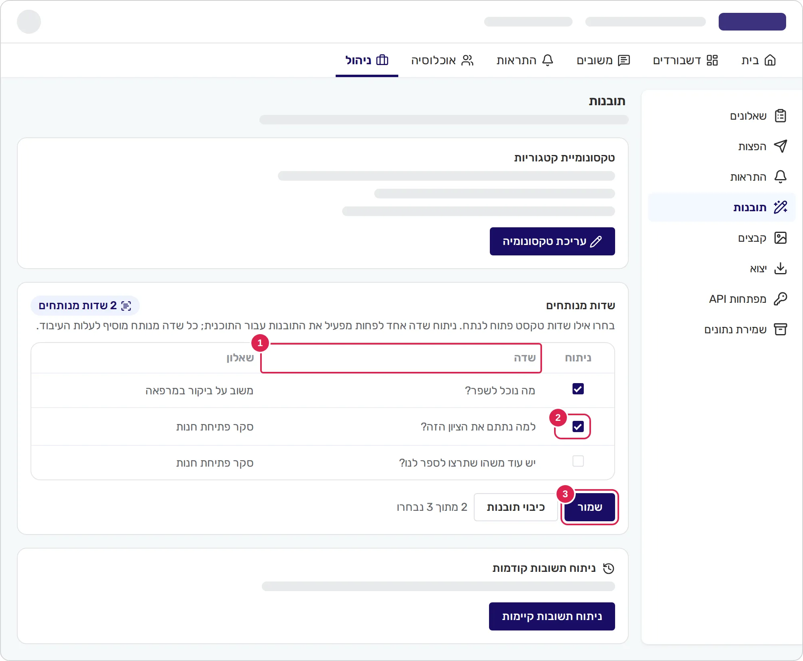
Task: Click the dashboards grid icon
Action: click(712, 60)
